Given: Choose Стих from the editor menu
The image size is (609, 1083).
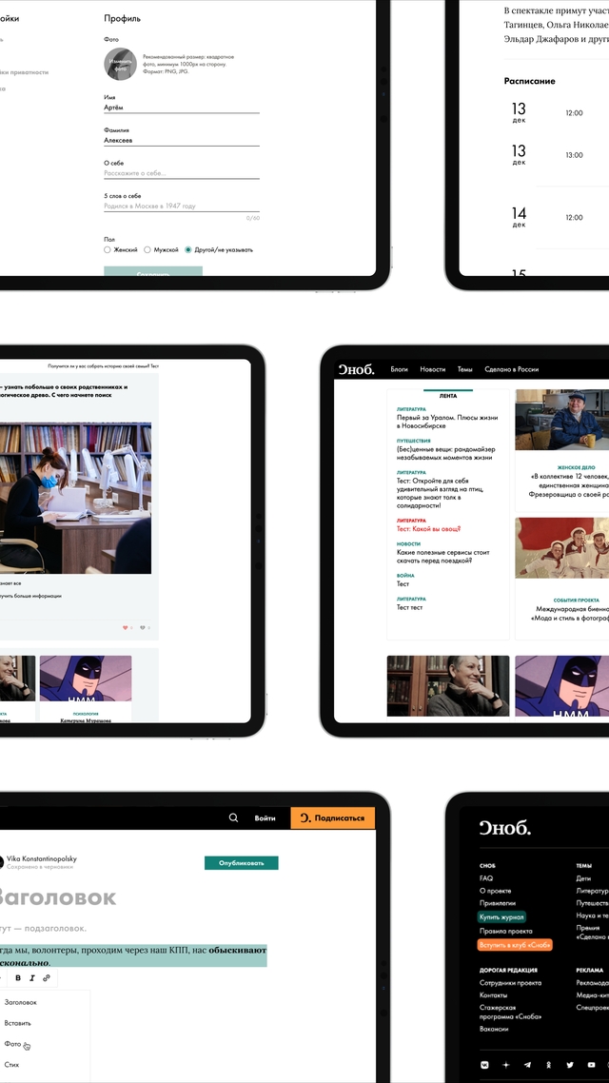Looking at the screenshot, I should point(11,1064).
